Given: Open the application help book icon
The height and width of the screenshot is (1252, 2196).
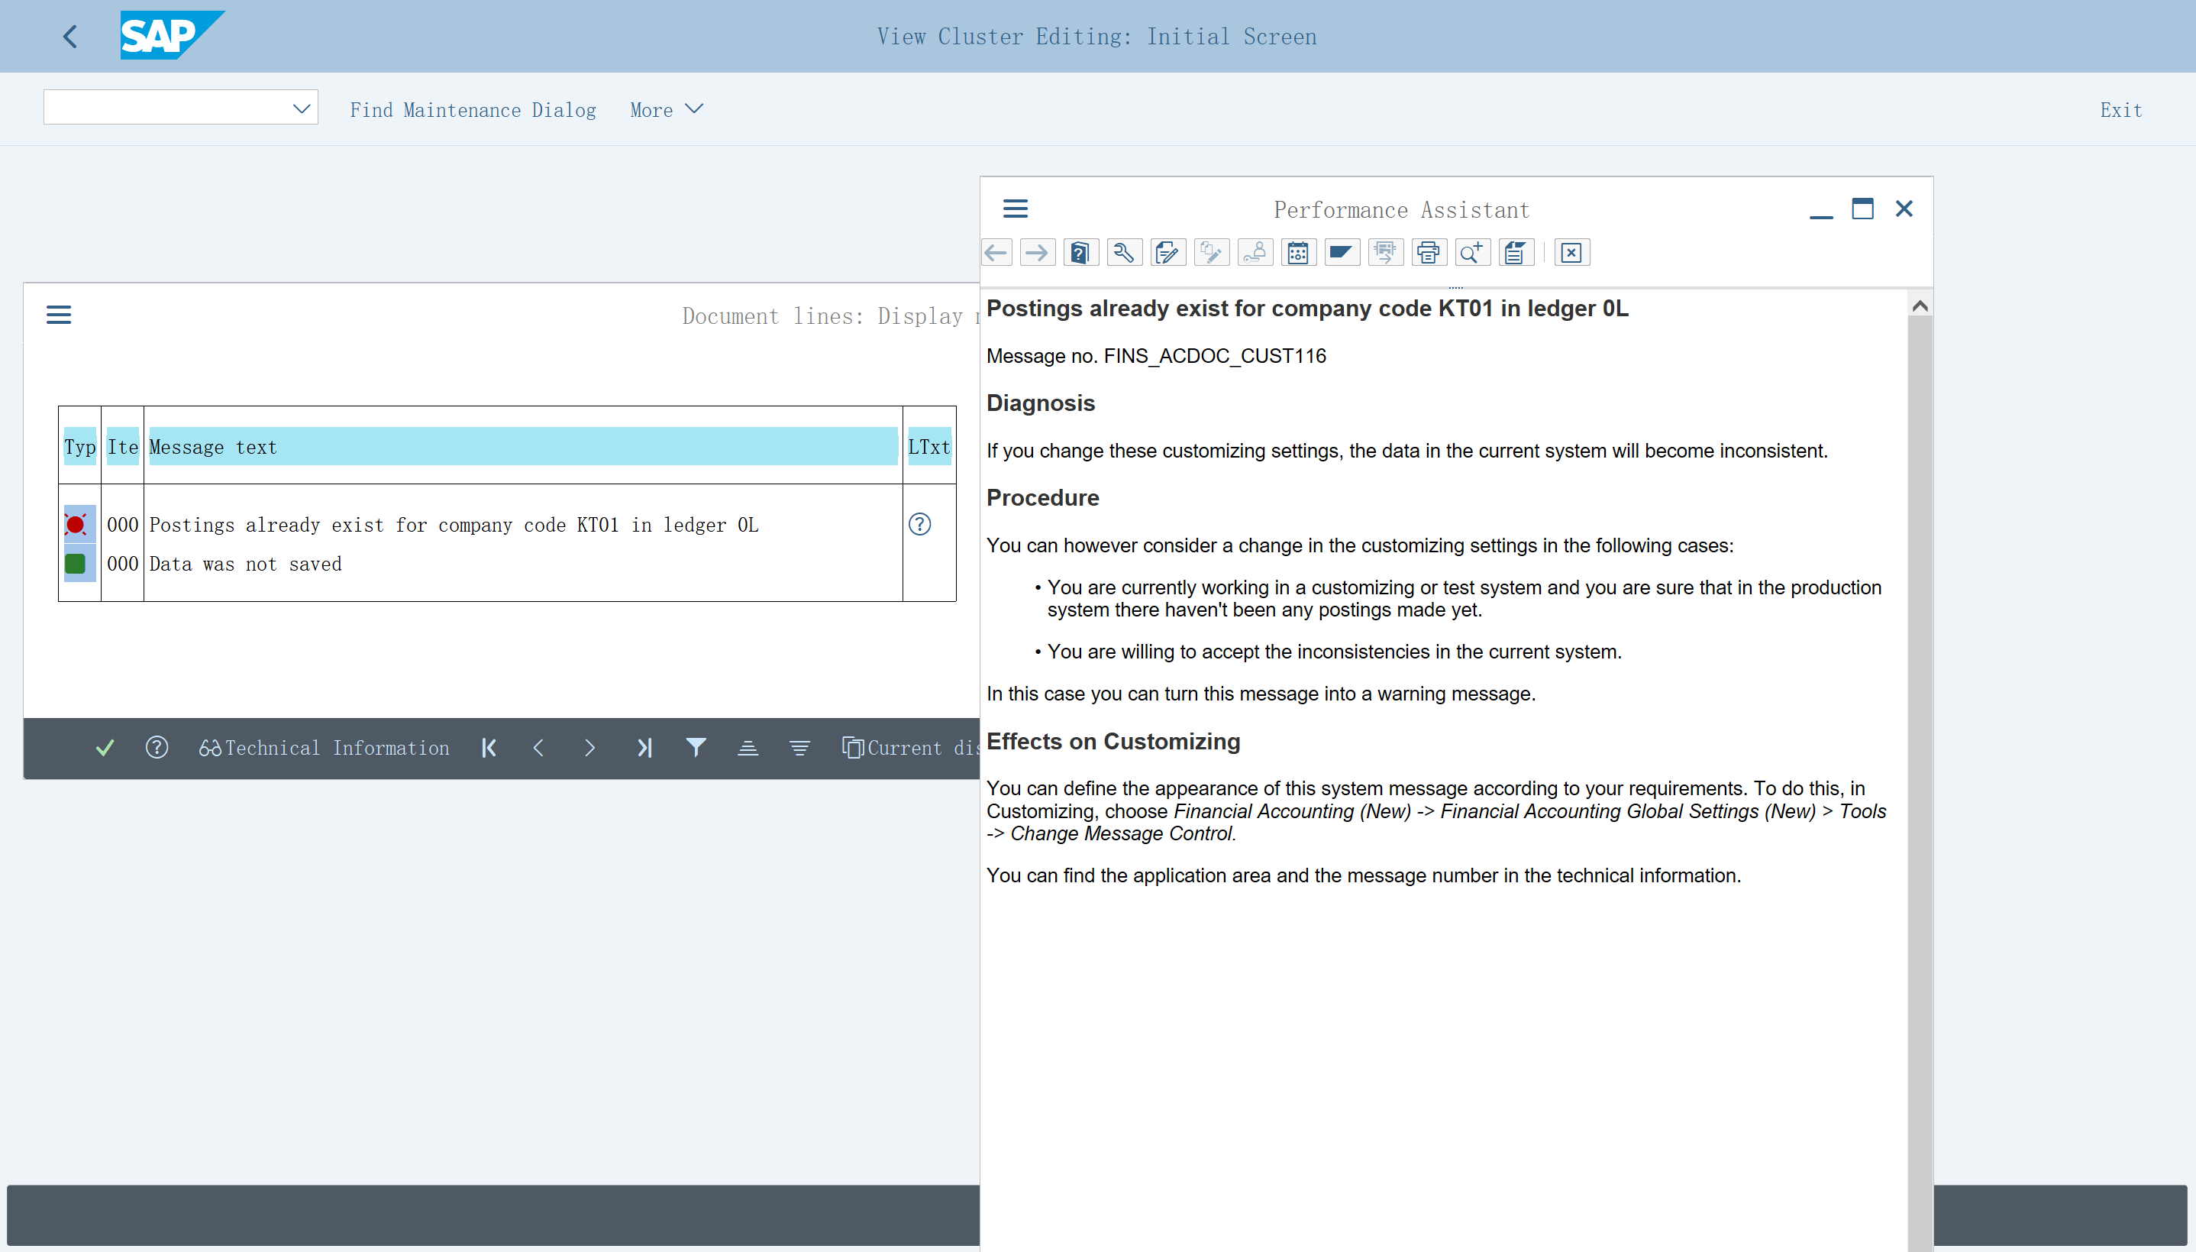Looking at the screenshot, I should (1080, 253).
